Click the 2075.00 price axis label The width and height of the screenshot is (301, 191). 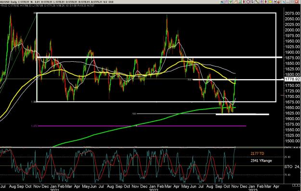coord(292,14)
